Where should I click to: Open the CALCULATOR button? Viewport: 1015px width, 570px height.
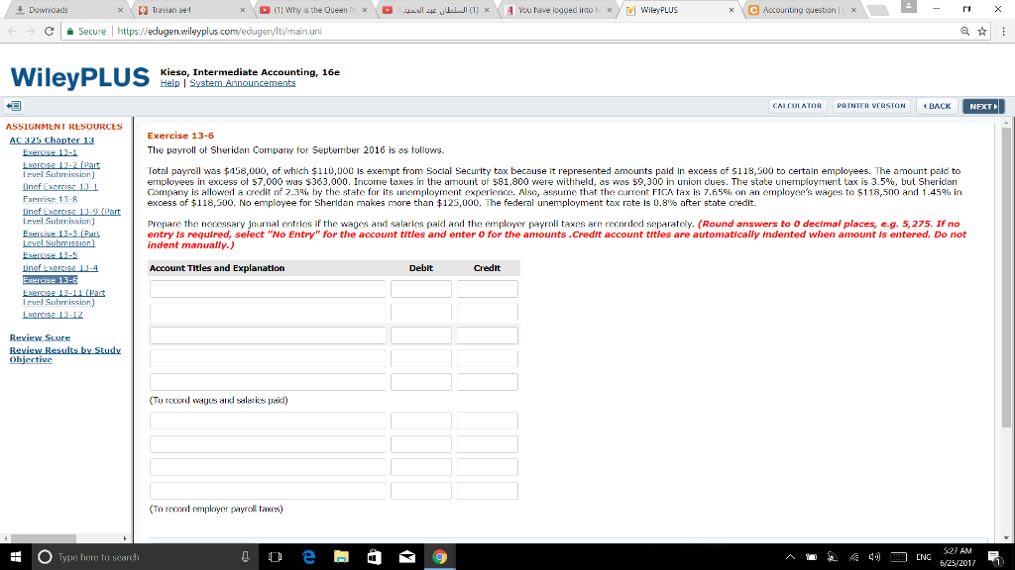coord(797,106)
